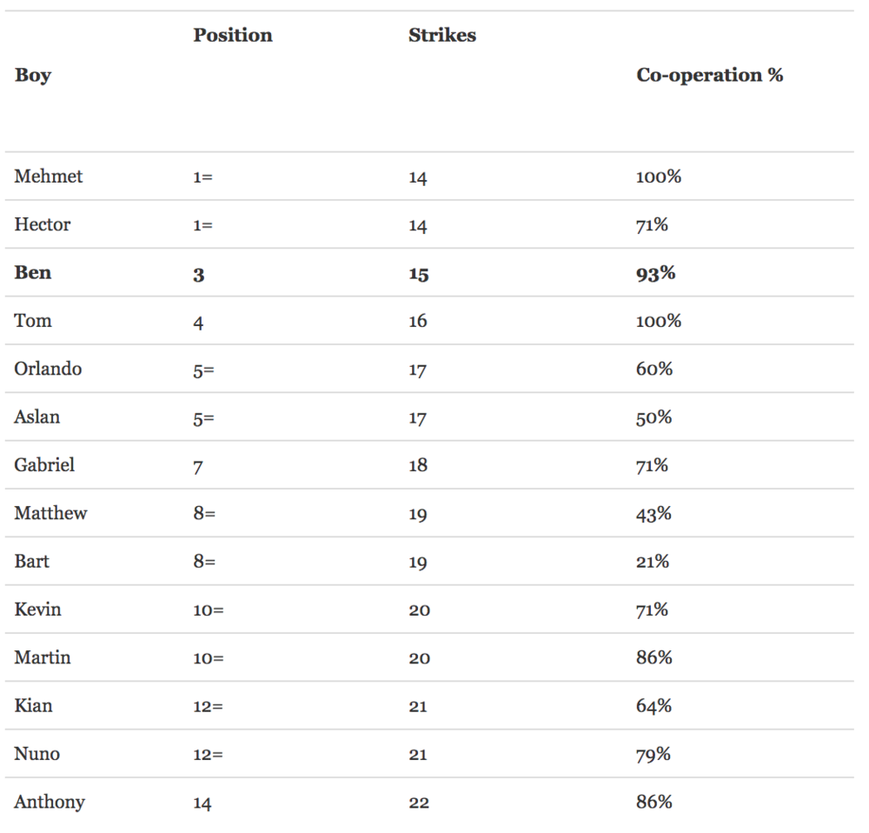Select Matthew's 43% co-operation value
The height and width of the screenshot is (833, 869).
653,514
